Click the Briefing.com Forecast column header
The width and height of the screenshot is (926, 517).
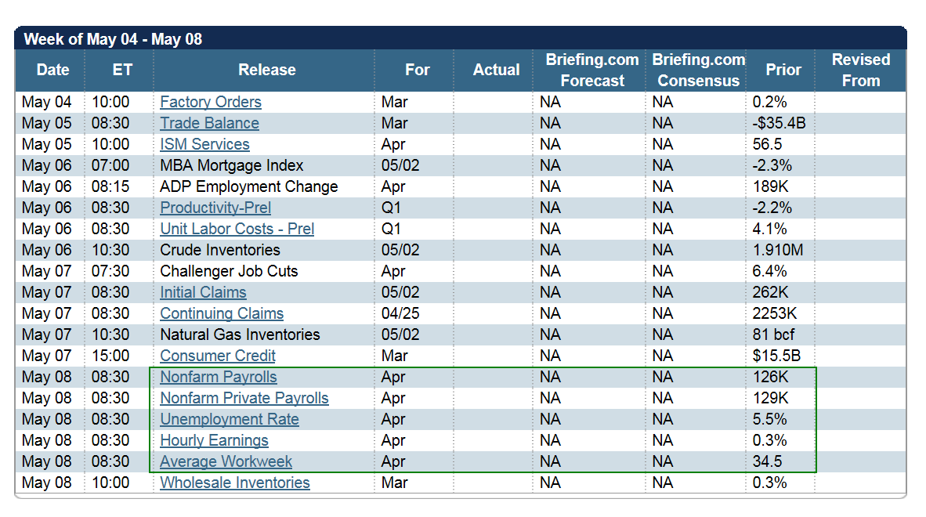tap(591, 70)
